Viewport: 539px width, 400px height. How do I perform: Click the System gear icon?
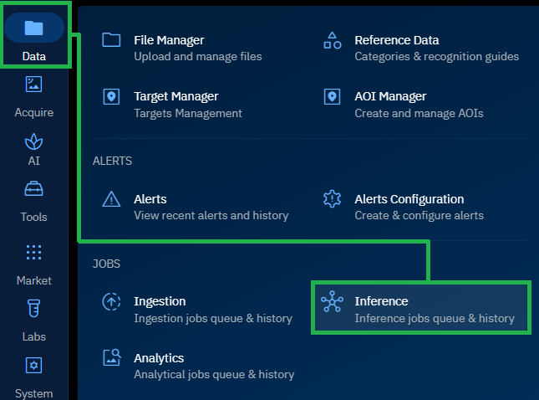pyautogui.click(x=34, y=366)
